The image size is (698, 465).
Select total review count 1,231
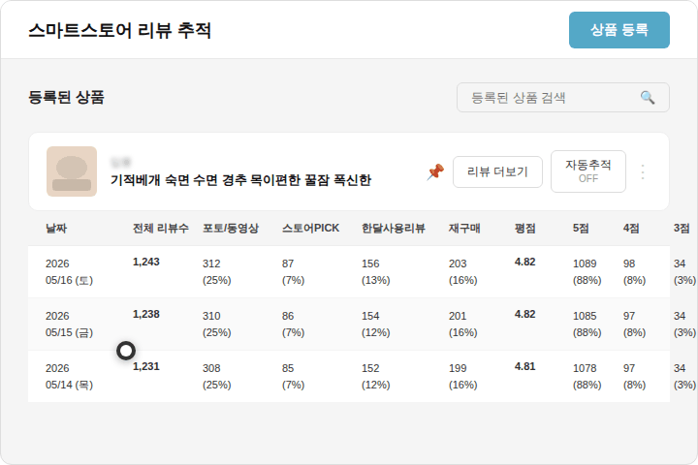click(x=146, y=366)
